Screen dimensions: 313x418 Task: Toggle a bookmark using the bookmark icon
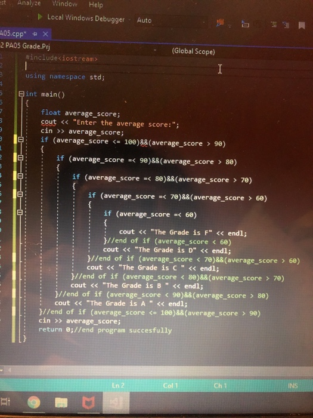coord(302,26)
